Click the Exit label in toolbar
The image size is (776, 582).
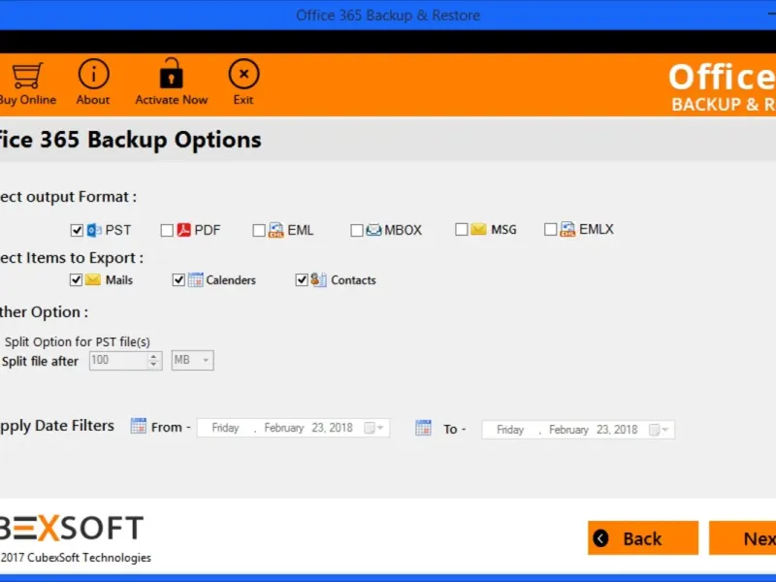(243, 100)
